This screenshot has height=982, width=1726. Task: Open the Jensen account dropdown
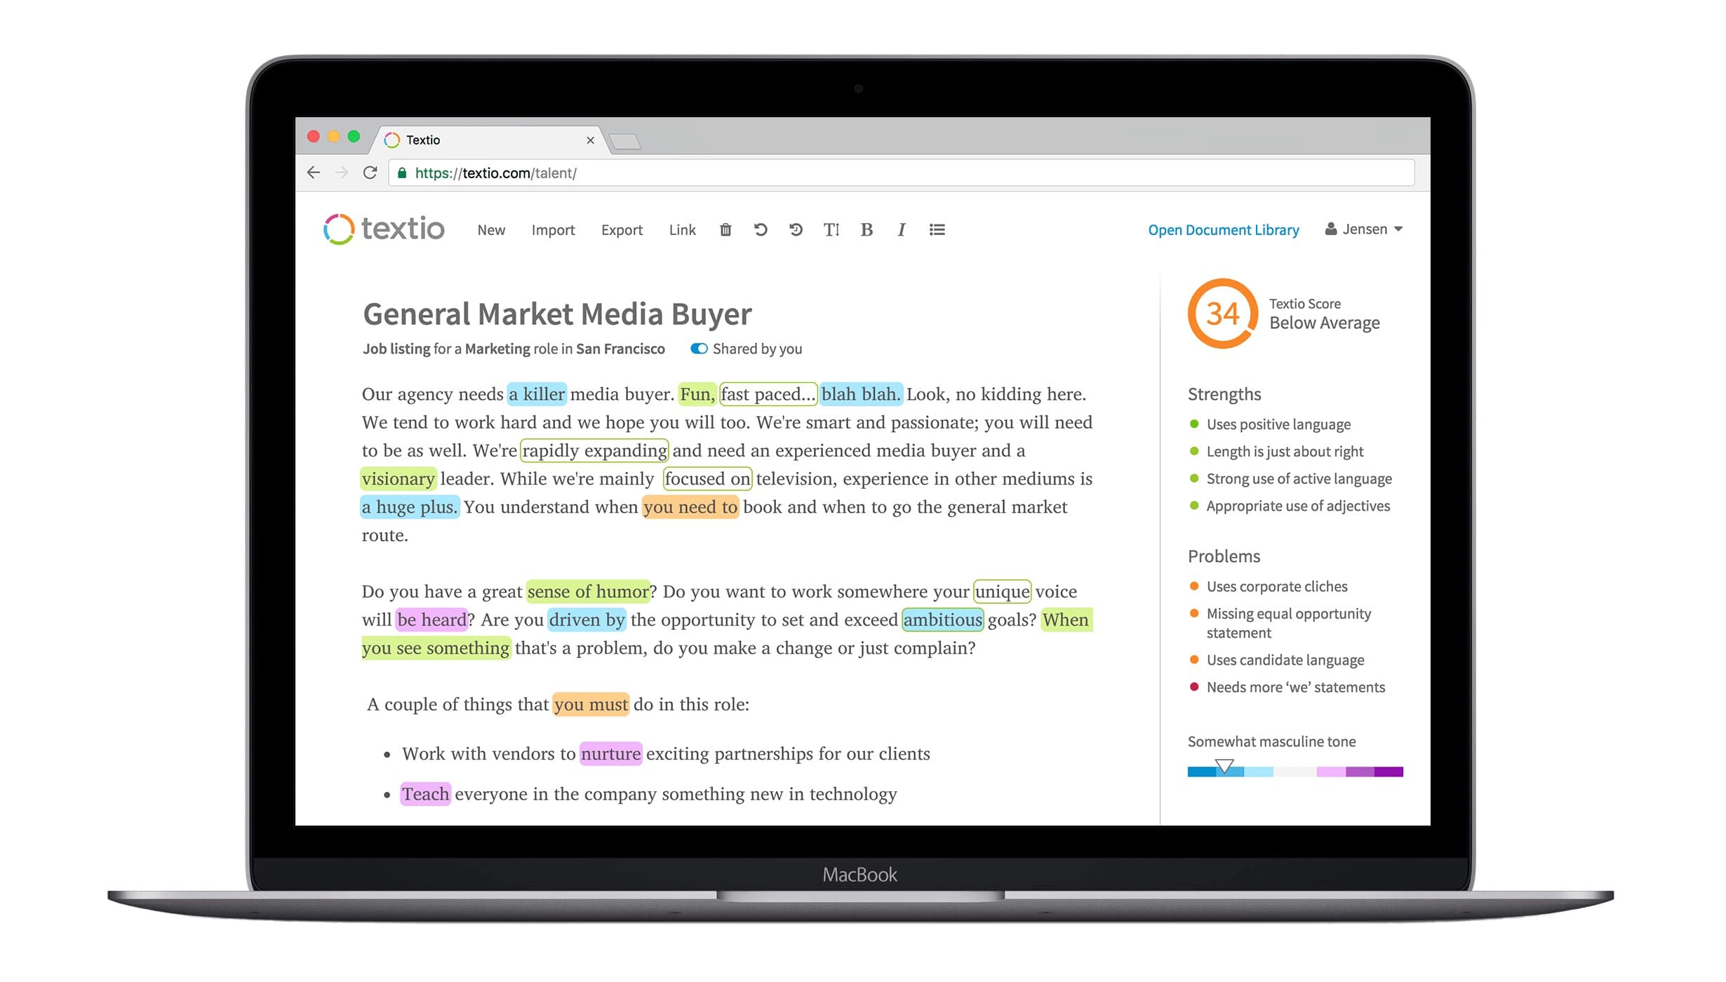(x=1364, y=229)
